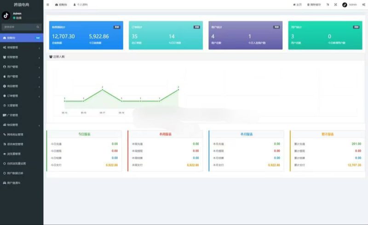Click the 5,922.86 value in 本月报表
The height and width of the screenshot is (225, 368).
pos(274,165)
